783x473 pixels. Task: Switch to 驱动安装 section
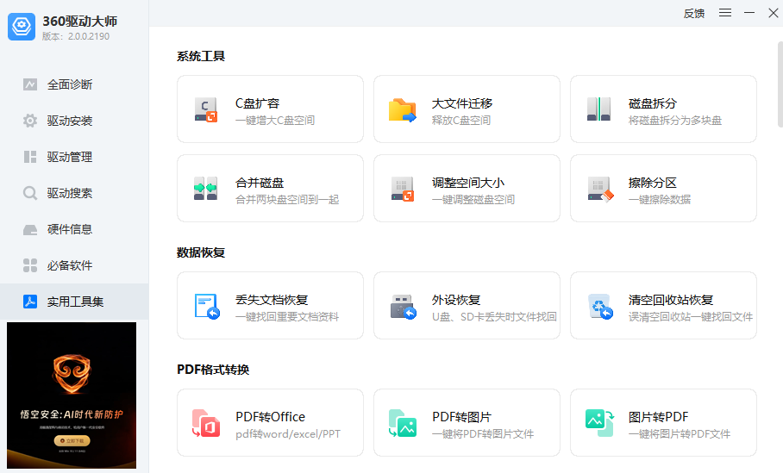point(74,121)
